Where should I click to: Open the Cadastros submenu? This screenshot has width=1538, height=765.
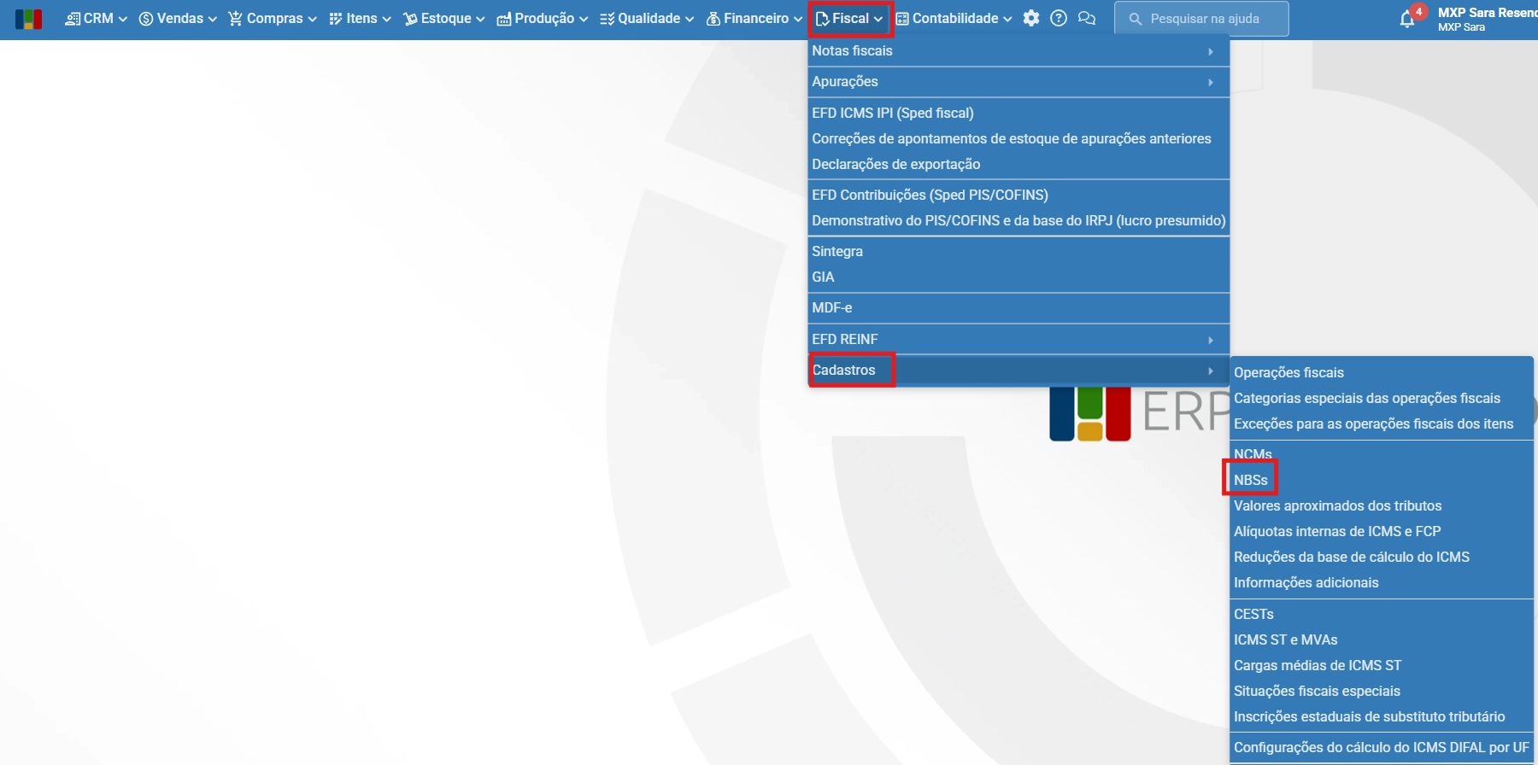(1018, 371)
